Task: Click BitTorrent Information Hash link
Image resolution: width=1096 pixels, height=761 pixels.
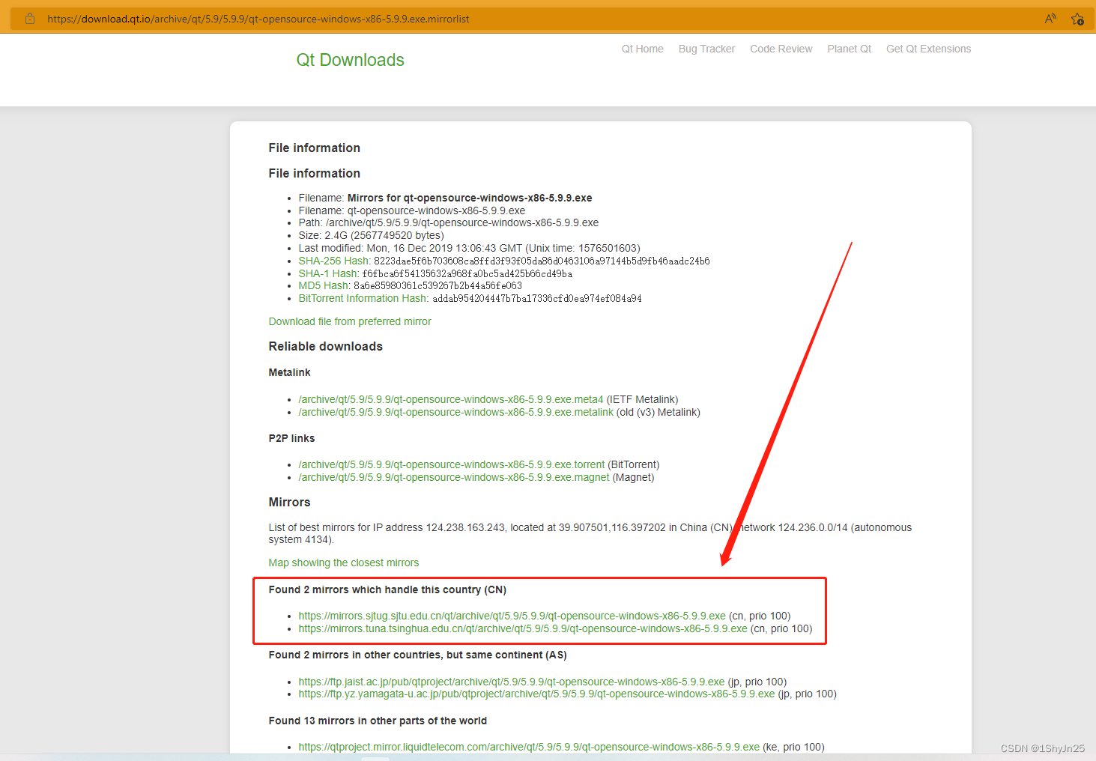Action: 363,298
